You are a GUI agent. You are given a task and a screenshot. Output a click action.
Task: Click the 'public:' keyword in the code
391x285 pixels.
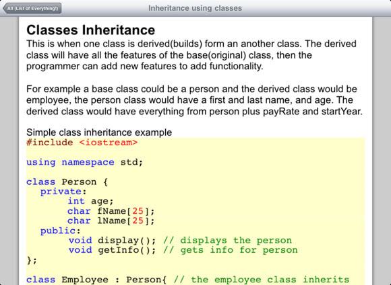coord(61,231)
